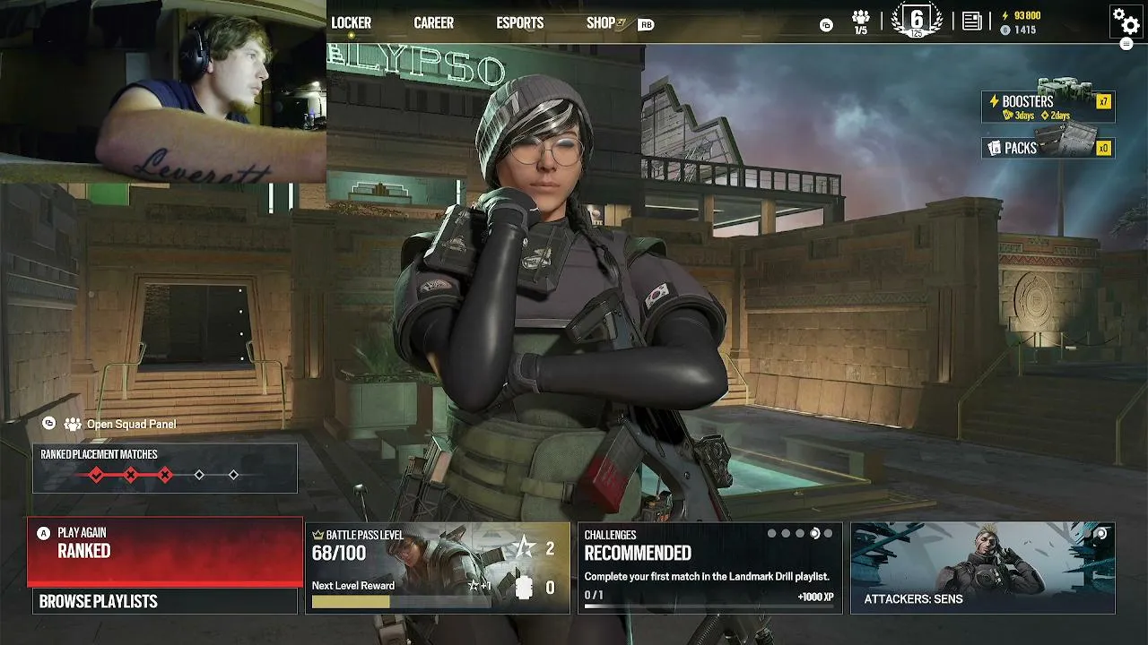
Task: Select the second Challenges page dot
Action: tap(786, 534)
